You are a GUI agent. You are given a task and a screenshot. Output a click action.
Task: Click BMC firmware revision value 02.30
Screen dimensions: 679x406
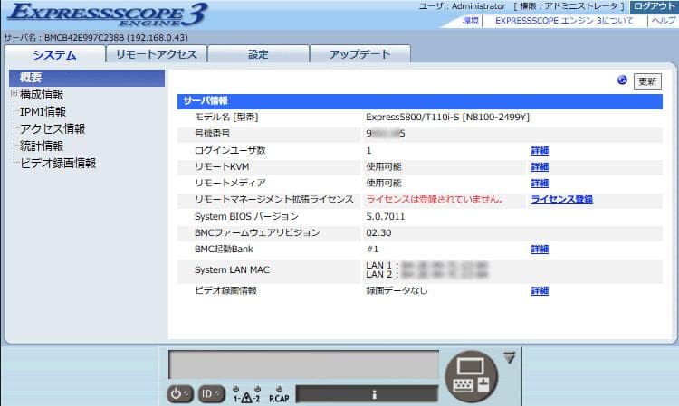(378, 232)
